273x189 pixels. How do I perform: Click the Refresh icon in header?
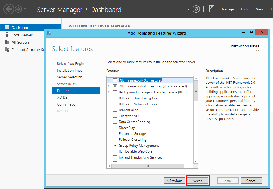[x=196, y=9]
